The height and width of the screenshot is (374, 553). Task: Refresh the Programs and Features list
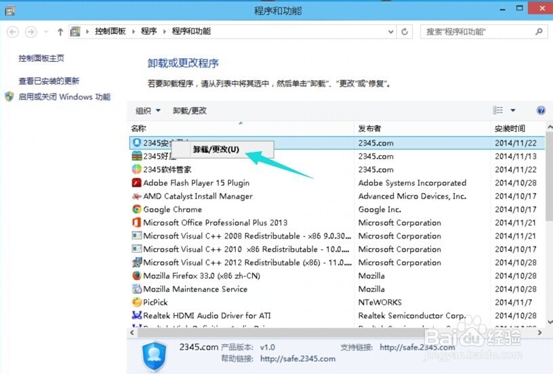point(405,32)
